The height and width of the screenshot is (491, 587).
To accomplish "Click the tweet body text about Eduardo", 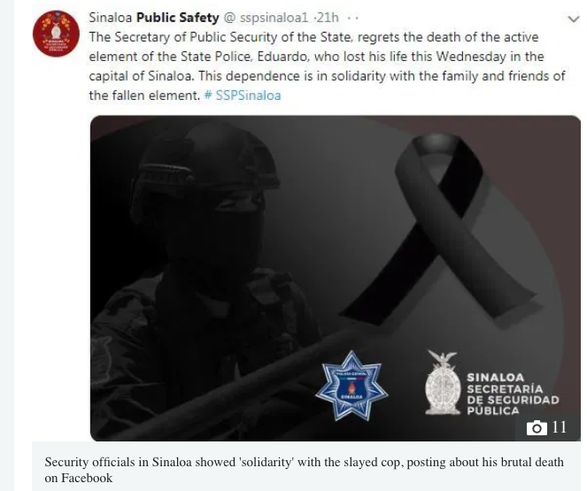I will pyautogui.click(x=327, y=66).
